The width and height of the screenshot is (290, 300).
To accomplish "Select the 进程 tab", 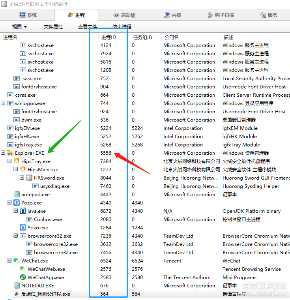I will 76,15.
